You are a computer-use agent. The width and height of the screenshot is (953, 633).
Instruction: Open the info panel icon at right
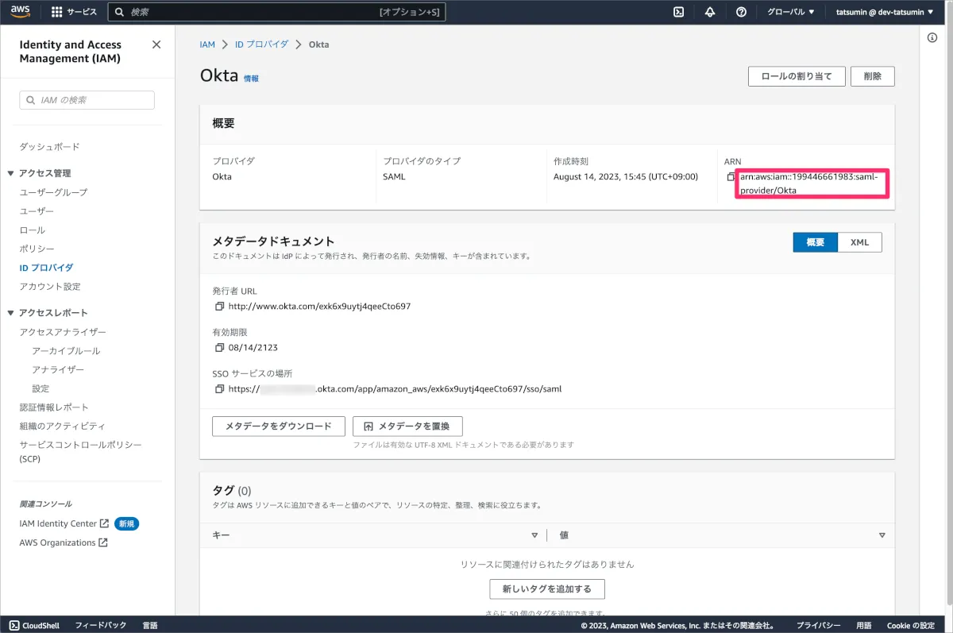(933, 38)
